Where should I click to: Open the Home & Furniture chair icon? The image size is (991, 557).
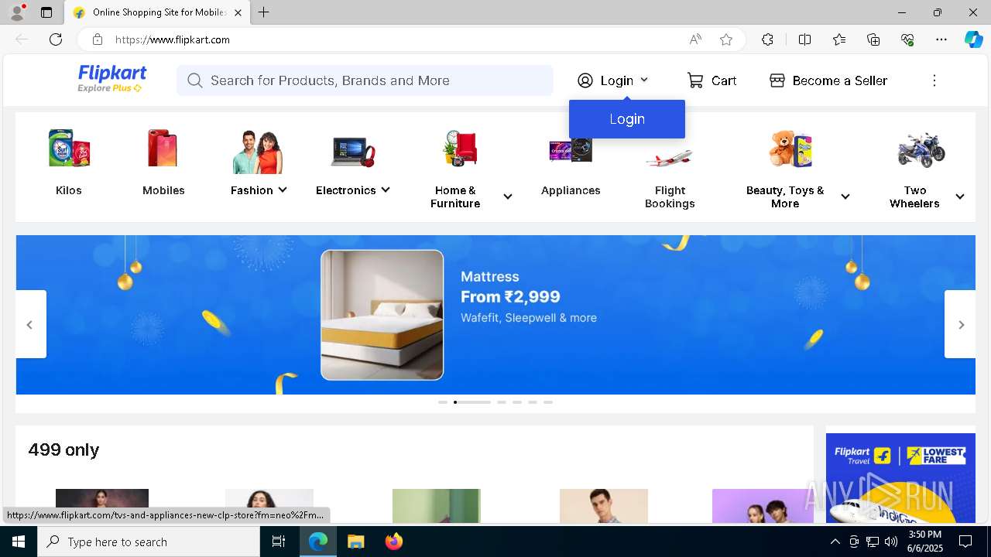tap(461, 149)
